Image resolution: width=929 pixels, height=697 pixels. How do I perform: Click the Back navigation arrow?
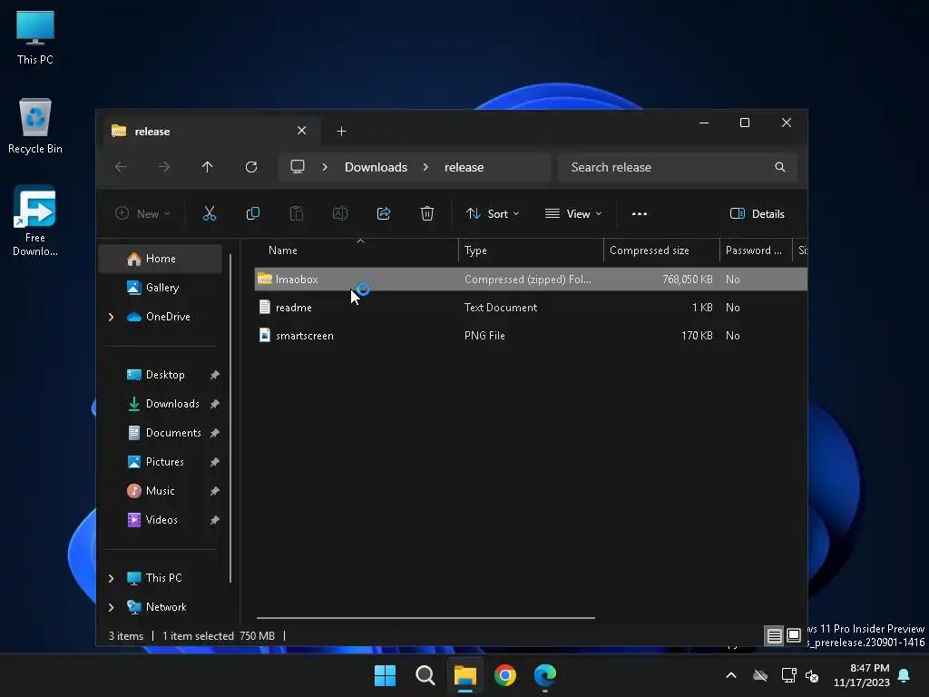(x=121, y=167)
